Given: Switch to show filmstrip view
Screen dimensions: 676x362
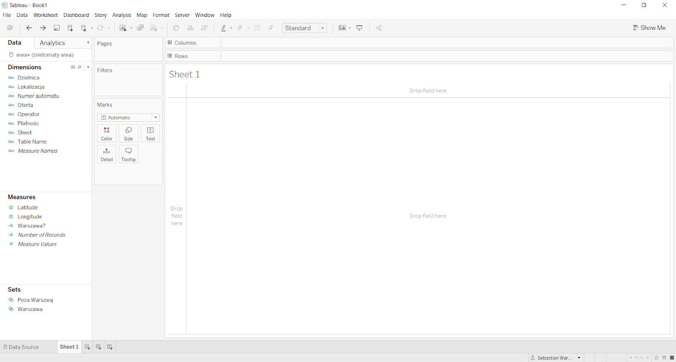Looking at the screenshot, I should click(664, 358).
